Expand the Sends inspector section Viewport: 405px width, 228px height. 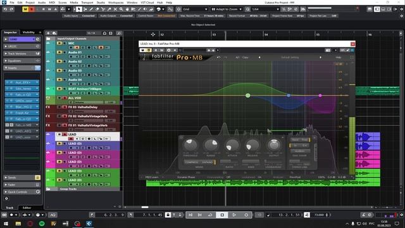pyautogui.click(x=22, y=177)
